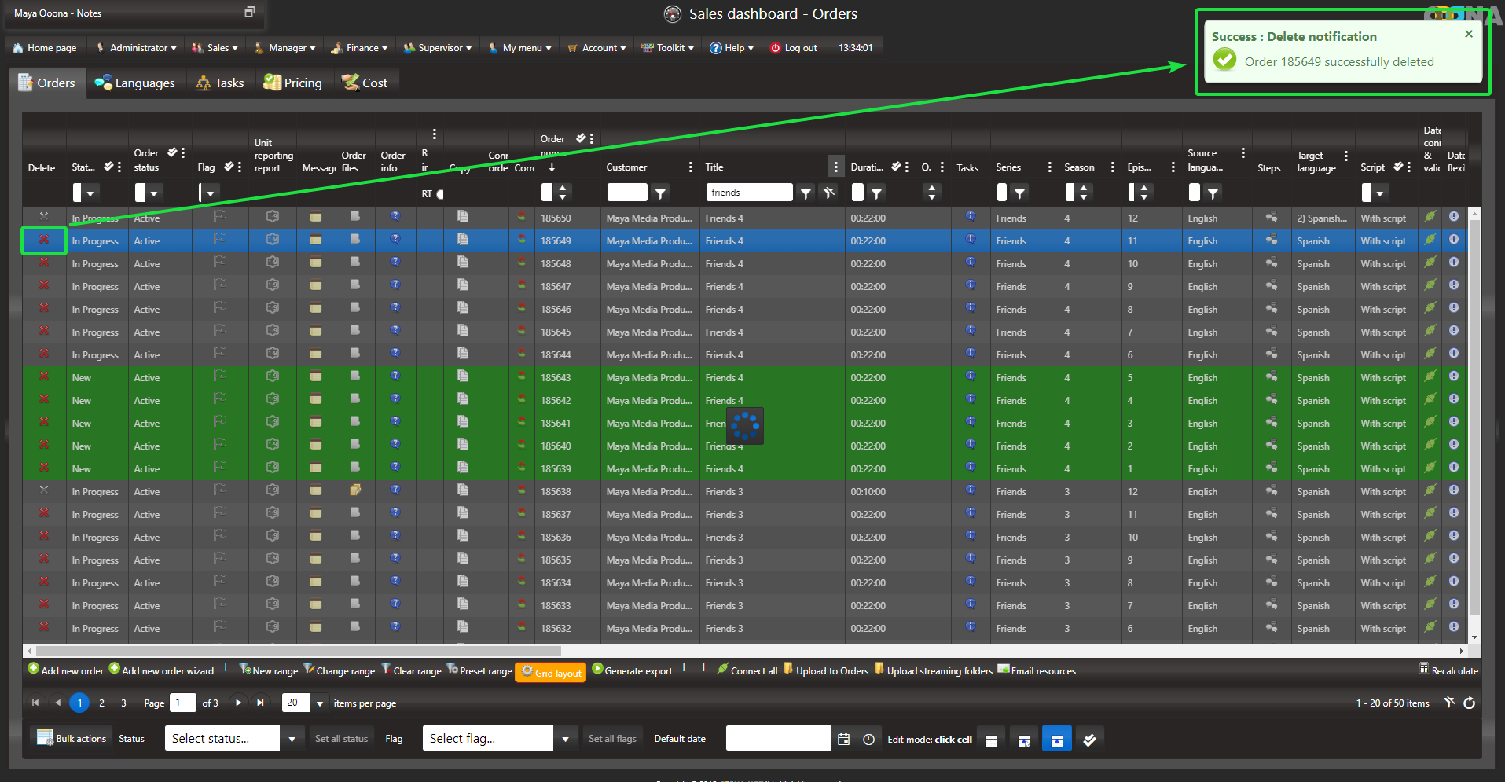The width and height of the screenshot is (1505, 782).
Task: Expand the Select status dropdown
Action: pyautogui.click(x=292, y=739)
